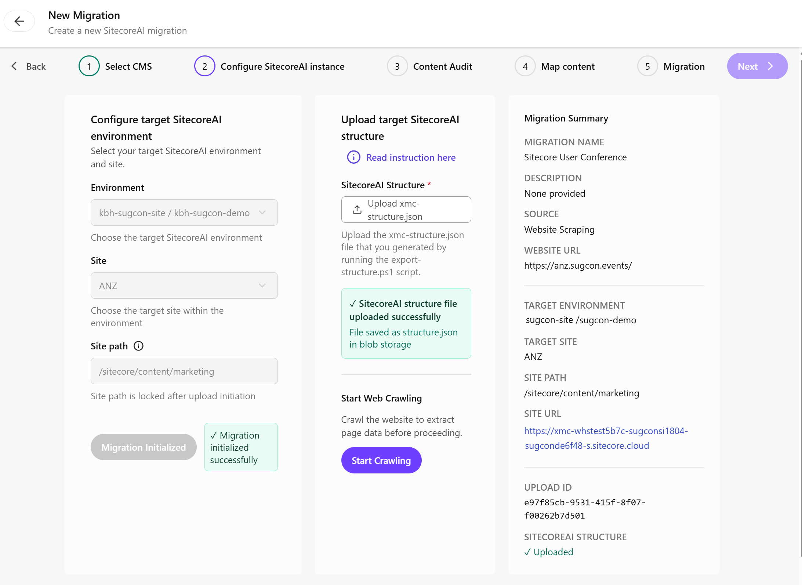Click the Migration Initialized button
Viewport: 802px width, 585px height.
[x=144, y=447]
